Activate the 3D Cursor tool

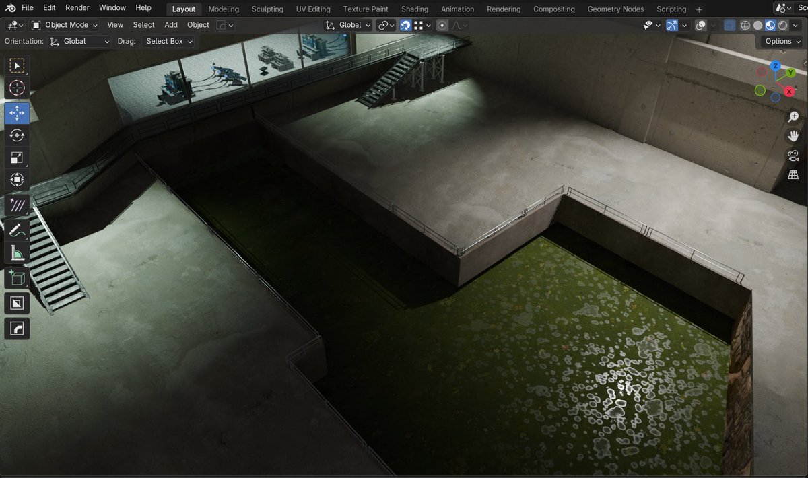point(17,88)
